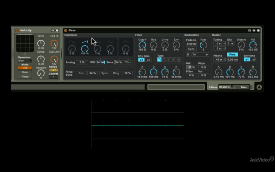Viewport: 275px width, 172px height.
Task: Select x5 Env time in Filter section
Action: pyautogui.click(x=148, y=60)
